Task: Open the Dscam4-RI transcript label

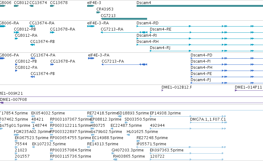Action: 146,35
